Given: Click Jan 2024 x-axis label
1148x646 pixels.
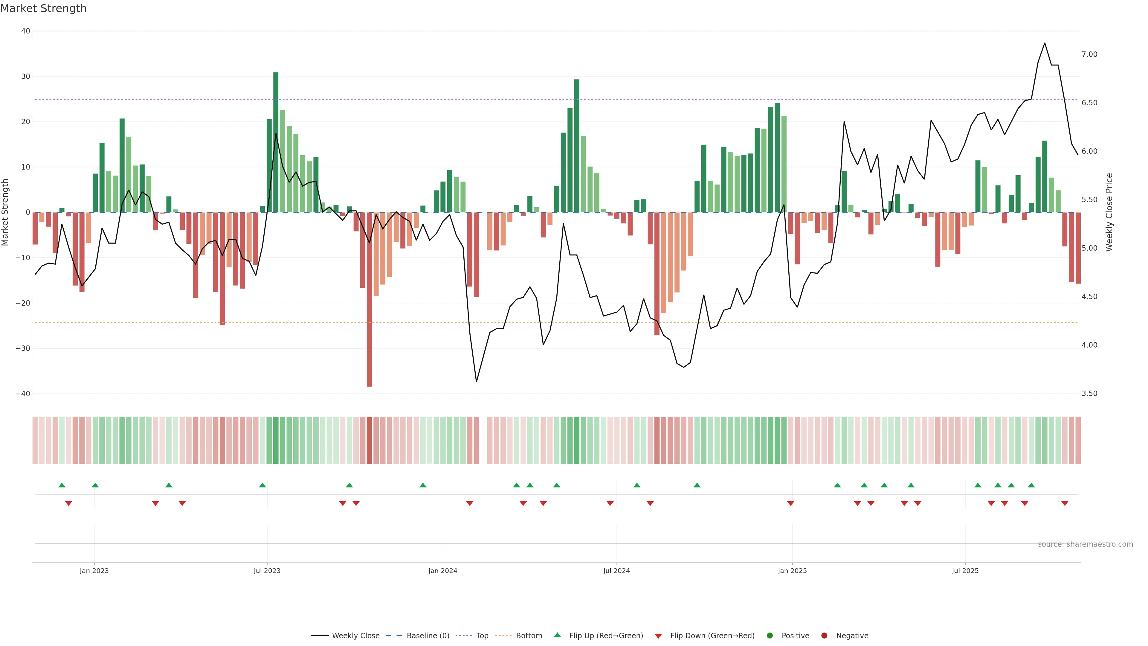Looking at the screenshot, I should (442, 571).
